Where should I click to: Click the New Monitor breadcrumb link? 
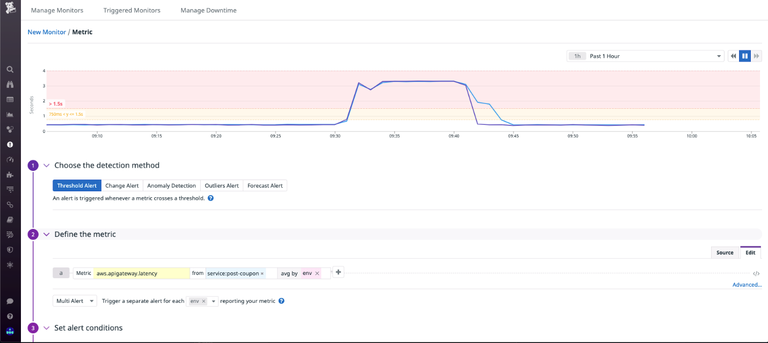pyautogui.click(x=47, y=32)
